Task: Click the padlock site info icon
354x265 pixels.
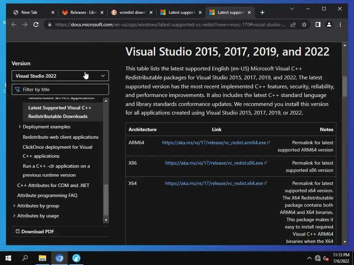Action: coord(50,24)
